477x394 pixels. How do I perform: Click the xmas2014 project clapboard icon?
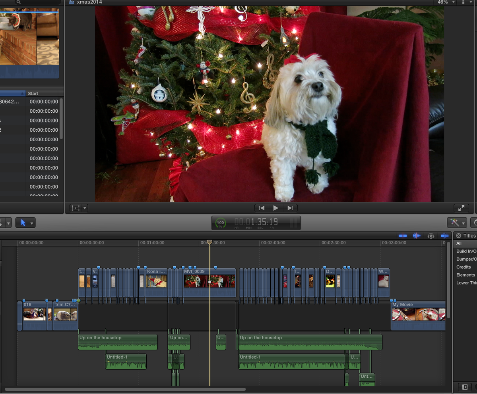point(71,2)
